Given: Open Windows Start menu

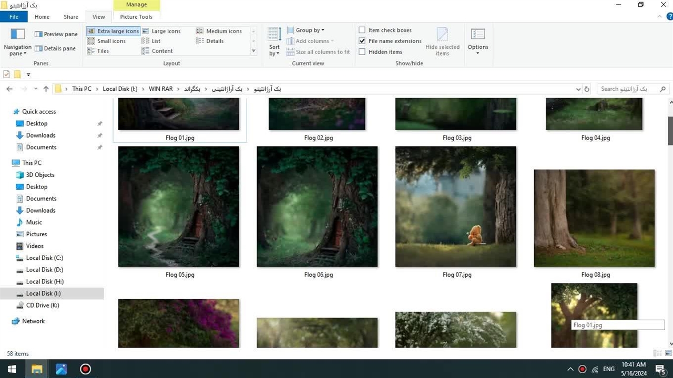Looking at the screenshot, I should [12, 369].
